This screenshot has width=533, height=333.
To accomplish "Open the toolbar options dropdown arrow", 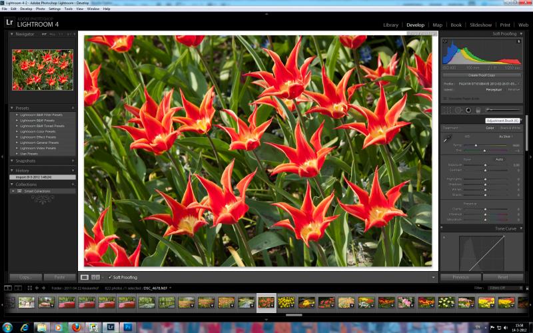I will click(433, 278).
